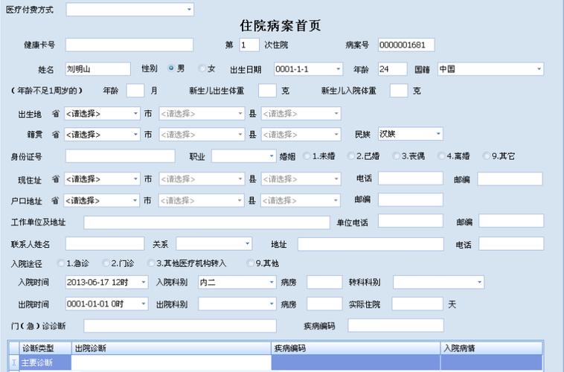The height and width of the screenshot is (372, 564).
Task: Click the admission 病房 field
Action: (324, 283)
